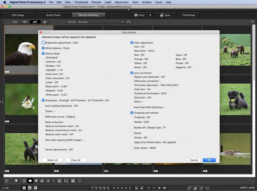257x191 pixels.
Task: Uncheck the White balance checkbox
Action: (43, 48)
